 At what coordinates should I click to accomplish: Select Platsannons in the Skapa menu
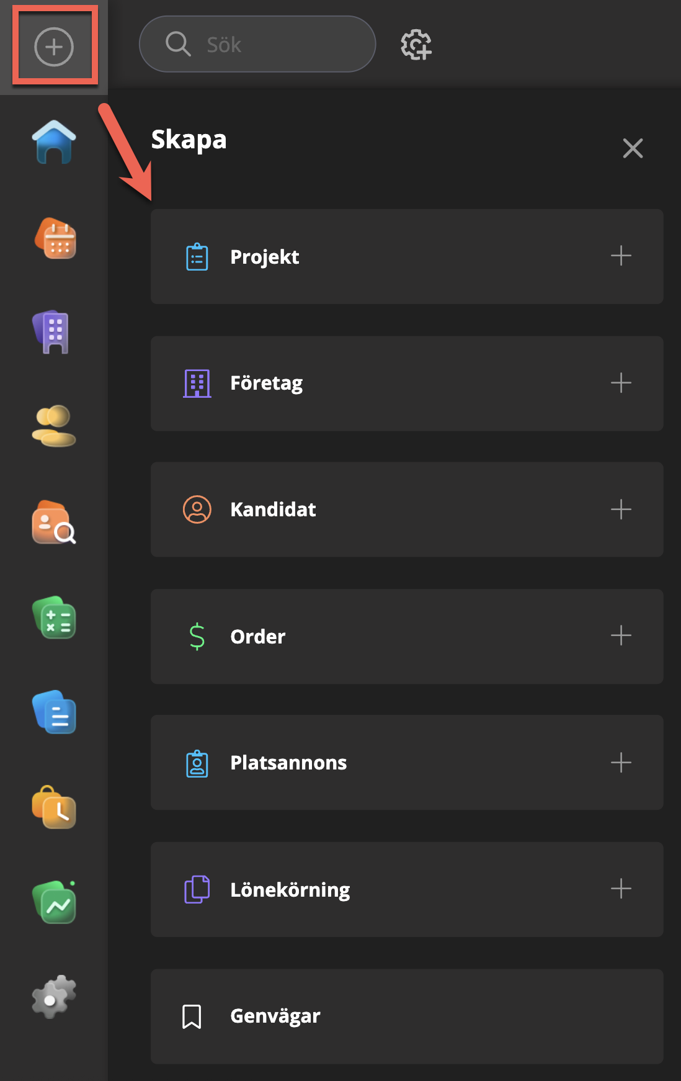pyautogui.click(x=288, y=763)
